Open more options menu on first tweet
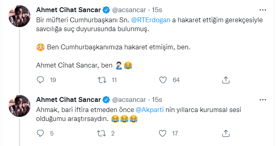 pos(263,10)
